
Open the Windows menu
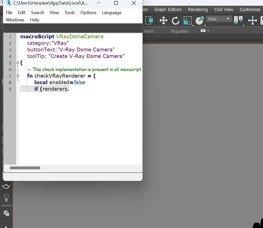(x=15, y=20)
